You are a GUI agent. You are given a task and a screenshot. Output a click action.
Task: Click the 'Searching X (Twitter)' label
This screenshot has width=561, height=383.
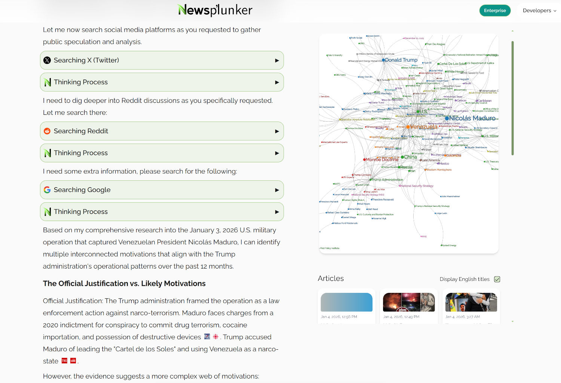[86, 60]
